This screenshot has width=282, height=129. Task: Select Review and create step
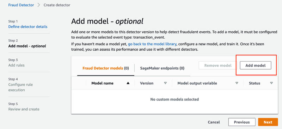(x=24, y=109)
